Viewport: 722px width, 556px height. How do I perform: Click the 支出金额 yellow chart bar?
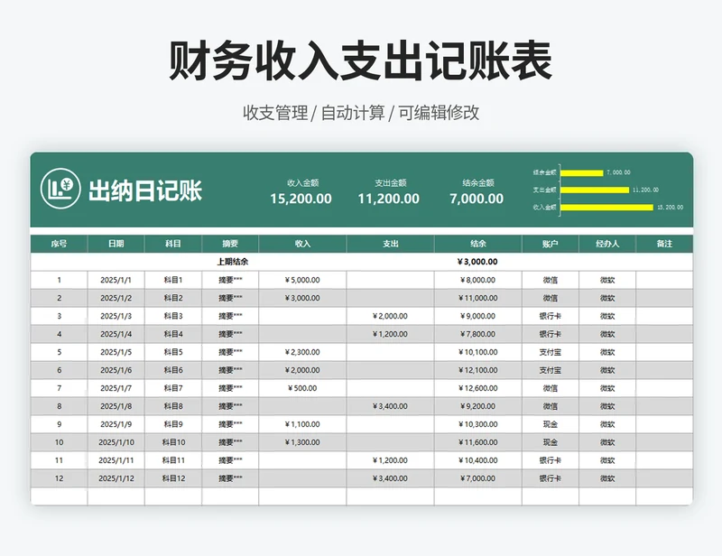pyautogui.click(x=595, y=190)
